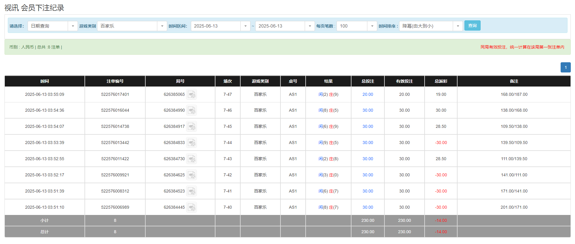
Task: Change records per page from 100
Action: (x=372, y=26)
